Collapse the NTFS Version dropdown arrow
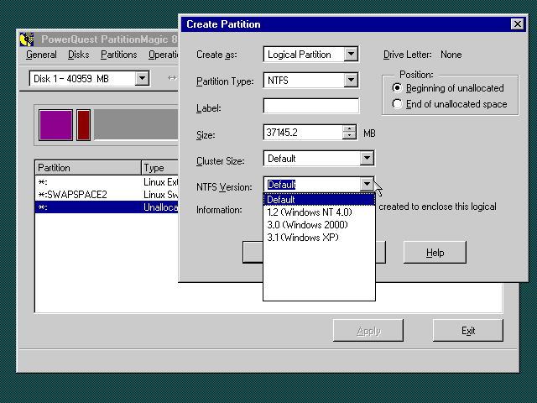This screenshot has width=537, height=403. (x=367, y=185)
